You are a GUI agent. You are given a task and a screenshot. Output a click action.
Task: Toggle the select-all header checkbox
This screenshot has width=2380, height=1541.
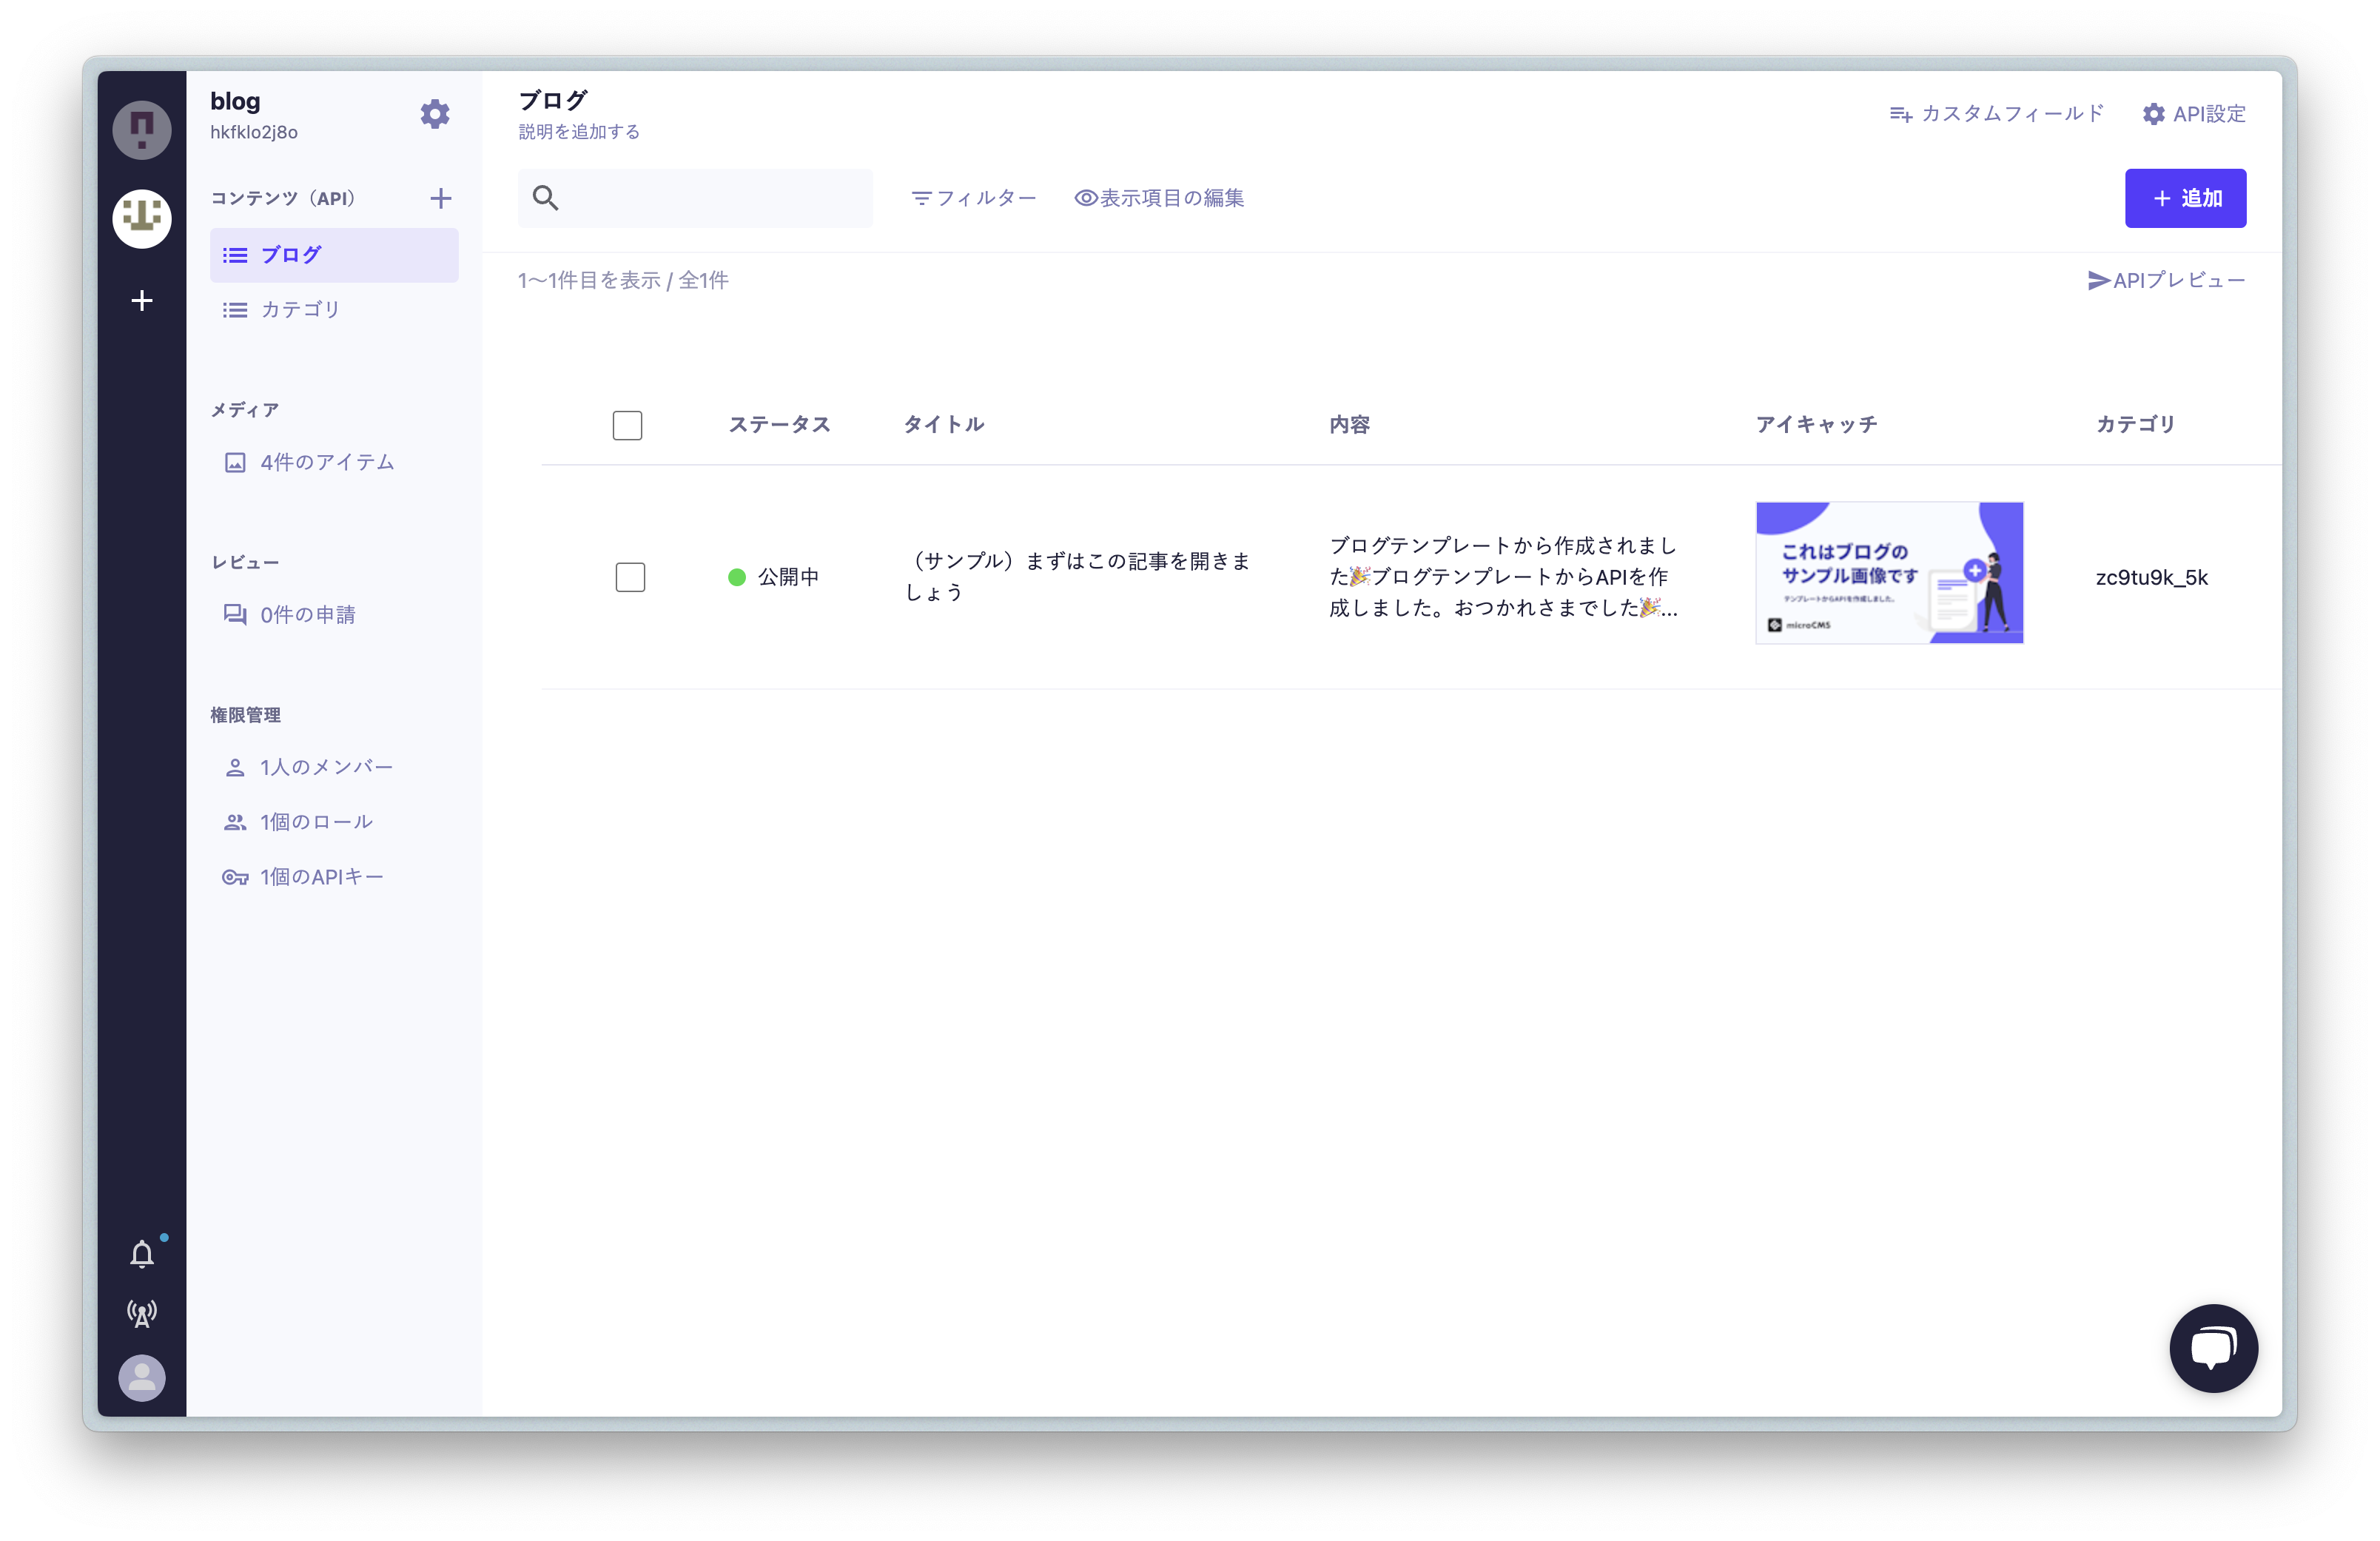[x=627, y=425]
